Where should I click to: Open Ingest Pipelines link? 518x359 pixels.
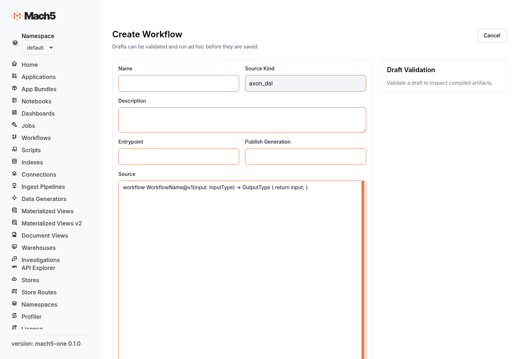pos(43,187)
